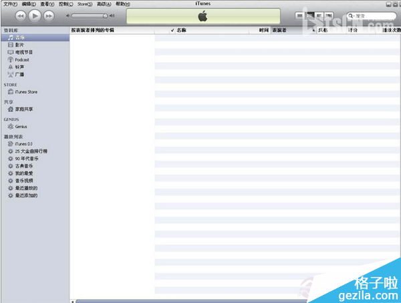Open the 控制 menu
Viewport: 401px width, 303px height.
tap(66, 4)
